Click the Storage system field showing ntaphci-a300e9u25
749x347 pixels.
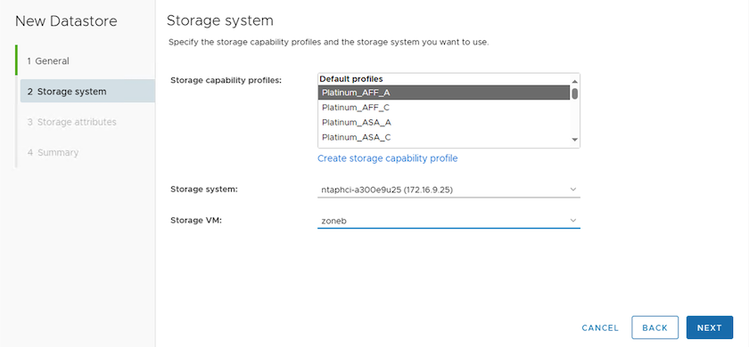click(x=449, y=190)
